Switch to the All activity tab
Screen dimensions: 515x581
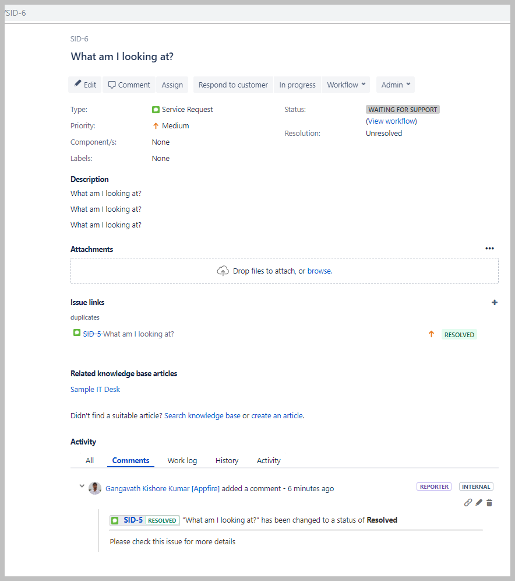click(x=90, y=461)
